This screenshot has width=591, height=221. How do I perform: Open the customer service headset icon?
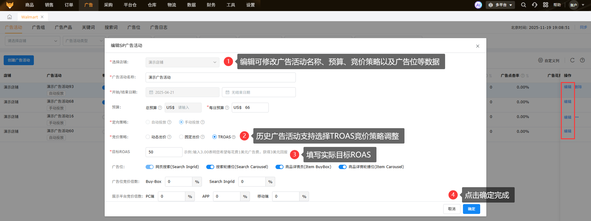coord(534,5)
